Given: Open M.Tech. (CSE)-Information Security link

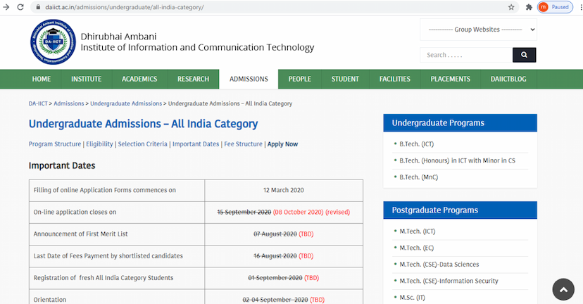Looking at the screenshot, I should point(449,281).
